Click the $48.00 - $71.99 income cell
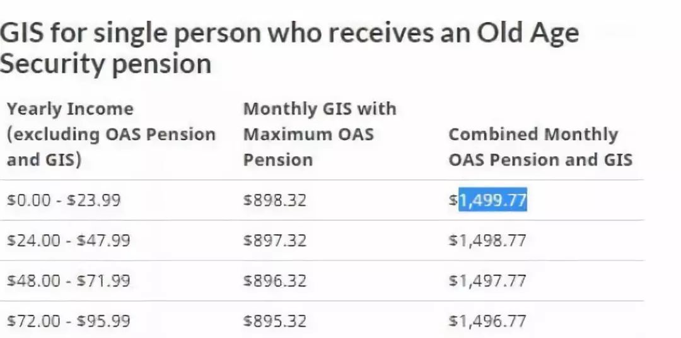The width and height of the screenshot is (681, 338). [x=68, y=280]
